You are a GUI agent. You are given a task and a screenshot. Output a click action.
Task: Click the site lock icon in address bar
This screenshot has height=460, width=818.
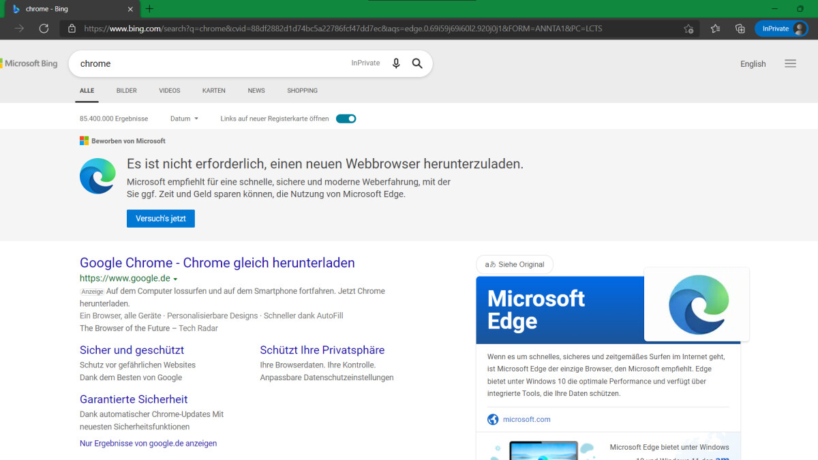click(72, 29)
